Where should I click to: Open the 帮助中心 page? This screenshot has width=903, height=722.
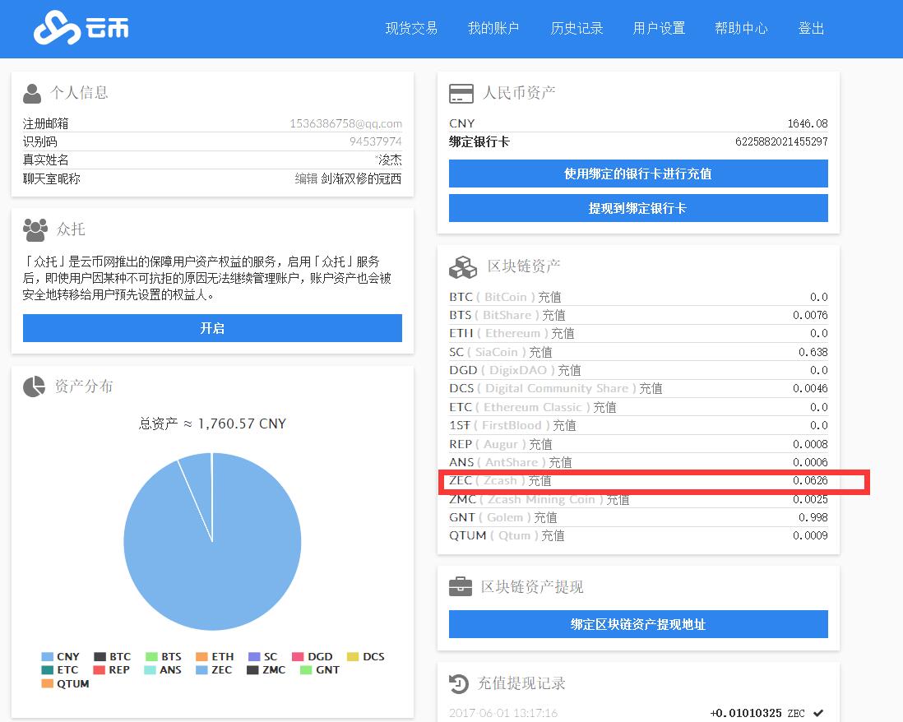tap(741, 28)
